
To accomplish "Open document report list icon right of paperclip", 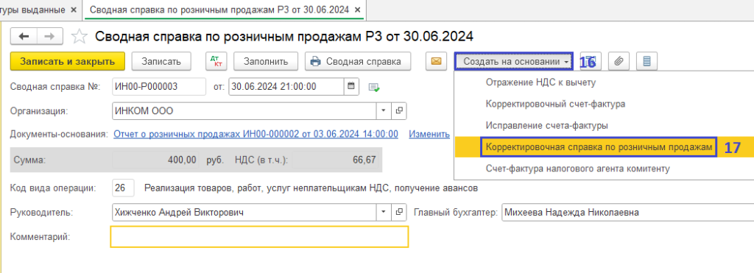I will click(646, 61).
